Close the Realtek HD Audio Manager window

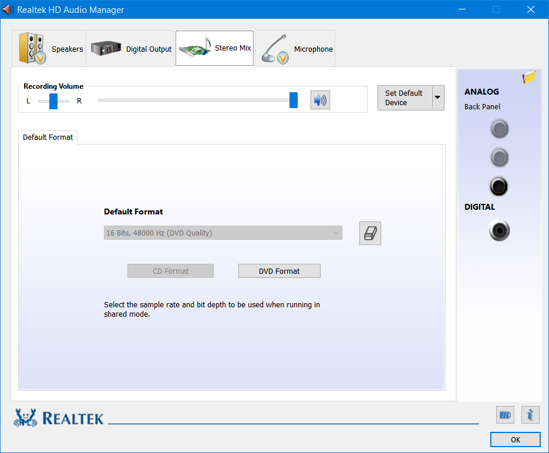(531, 9)
